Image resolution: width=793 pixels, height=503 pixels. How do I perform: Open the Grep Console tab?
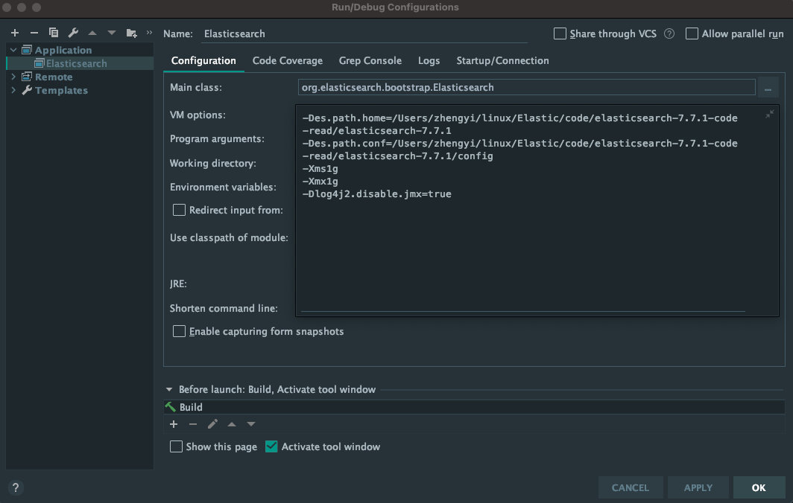(370, 60)
